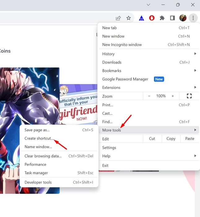This screenshot has width=200, height=217.
Task: Click the three-dot Chrome menu button
Action: [193, 18]
